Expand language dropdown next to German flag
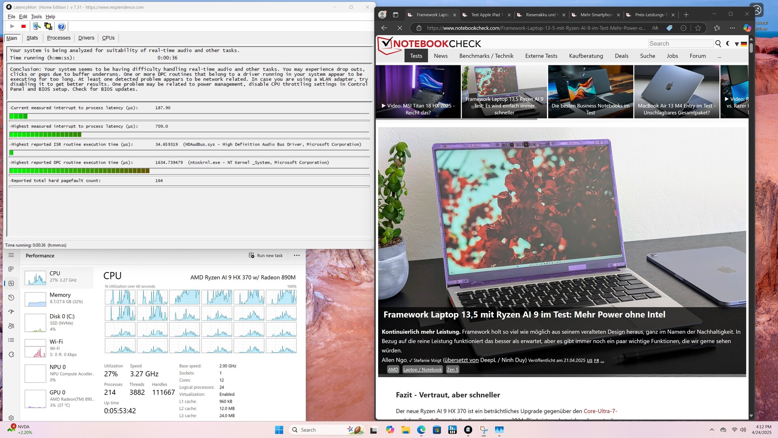 click(737, 44)
